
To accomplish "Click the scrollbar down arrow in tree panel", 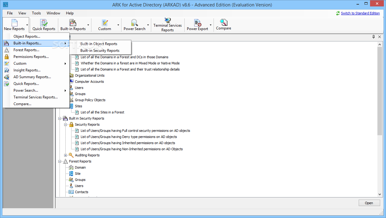I will (x=380, y=194).
